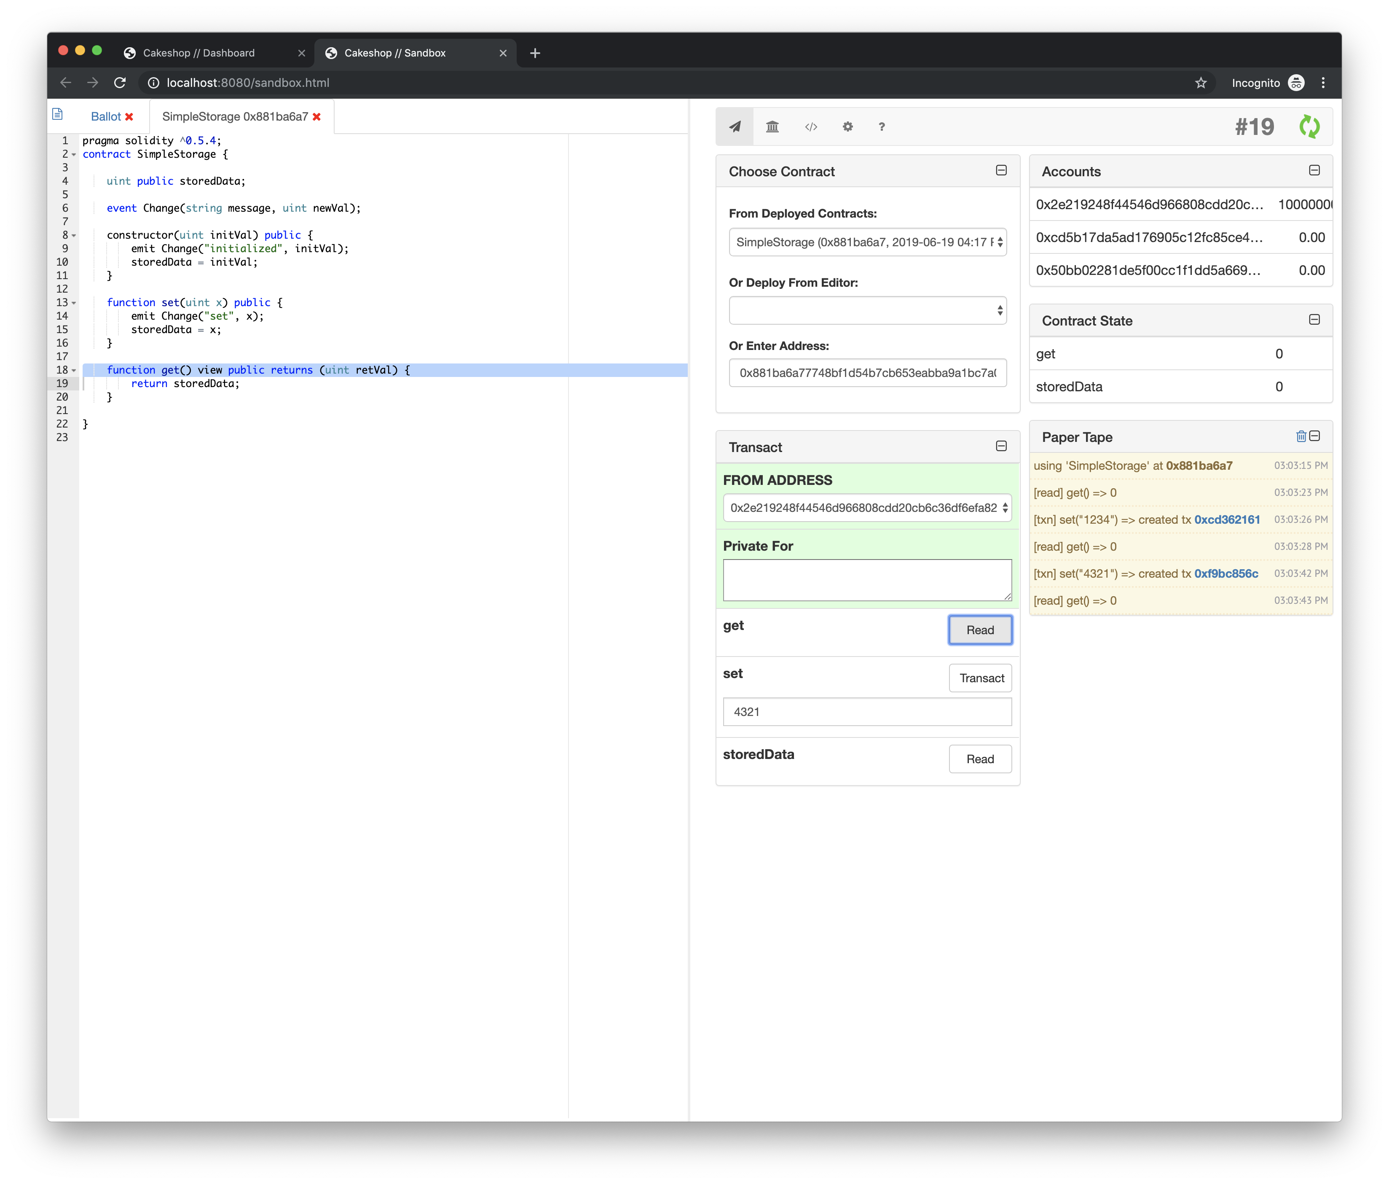This screenshot has width=1389, height=1184.
Task: Open the settings gear icon
Action: (847, 127)
